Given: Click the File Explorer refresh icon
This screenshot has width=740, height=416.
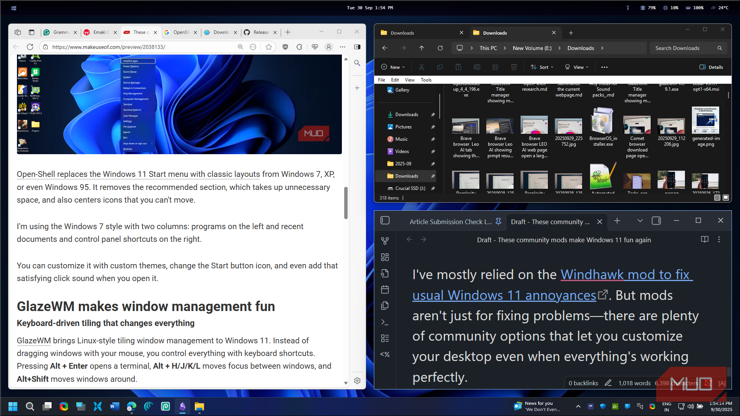Looking at the screenshot, I should point(440,48).
